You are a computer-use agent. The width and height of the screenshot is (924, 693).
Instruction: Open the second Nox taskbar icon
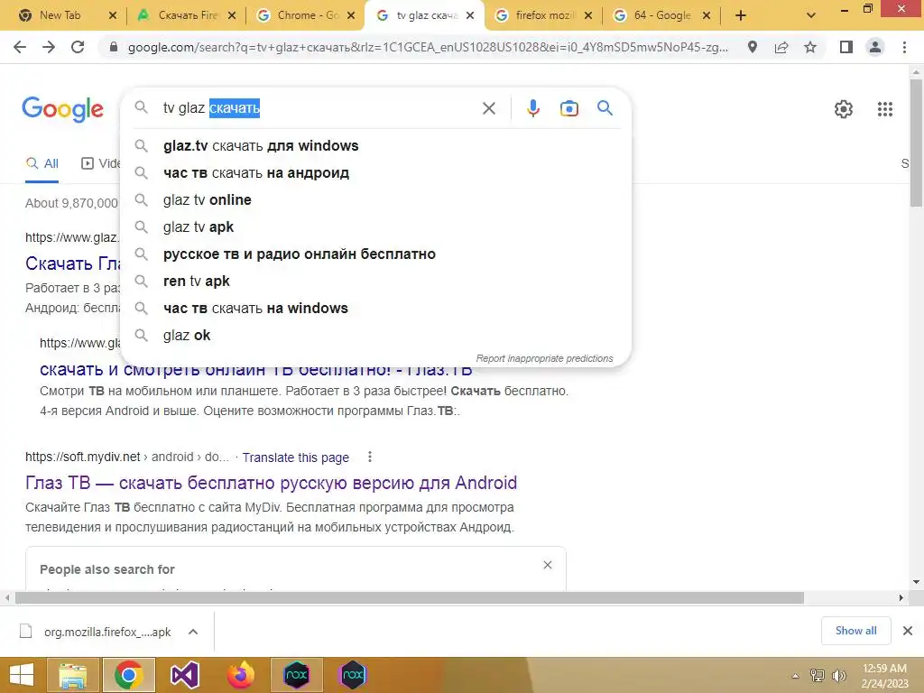(x=353, y=675)
